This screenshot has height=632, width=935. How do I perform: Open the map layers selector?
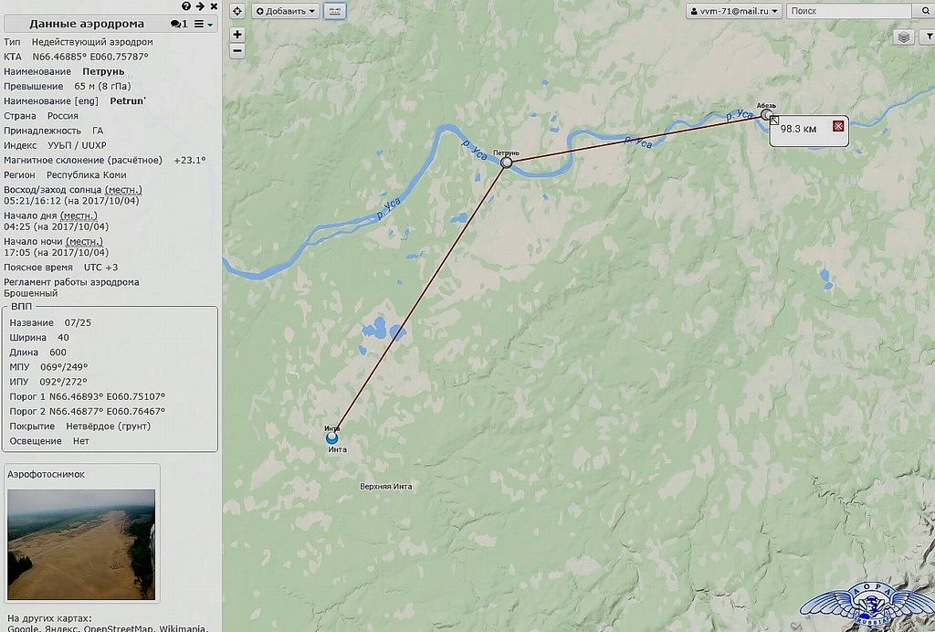[904, 37]
